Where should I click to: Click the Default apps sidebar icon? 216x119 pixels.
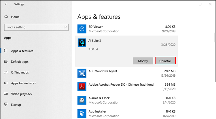point(6,61)
